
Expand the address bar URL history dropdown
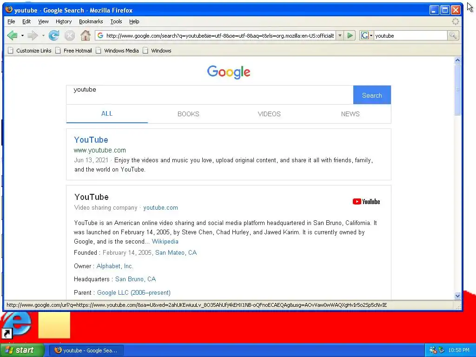[340, 35]
